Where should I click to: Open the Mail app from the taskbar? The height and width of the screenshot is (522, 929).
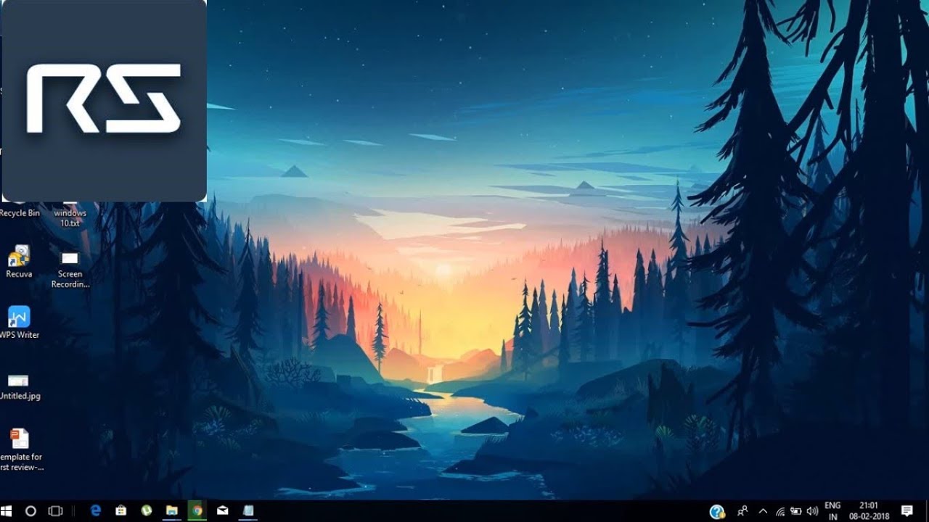point(222,510)
